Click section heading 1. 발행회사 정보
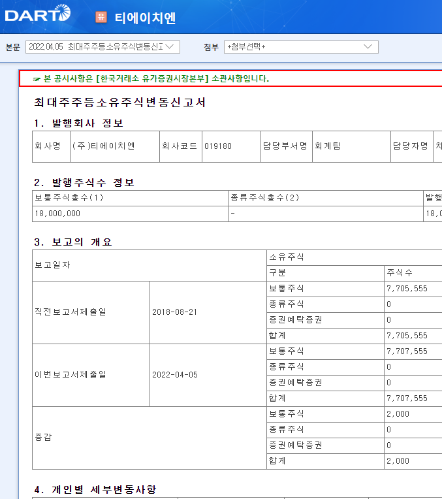This screenshot has width=442, height=499. tap(78, 123)
